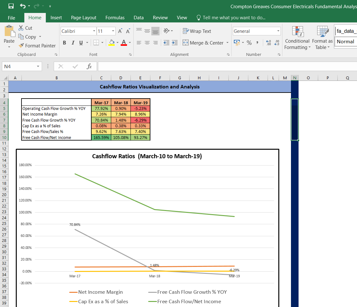Apply the yellow Fill Color bucket
This screenshot has width=357, height=307.
pyautogui.click(x=112, y=43)
